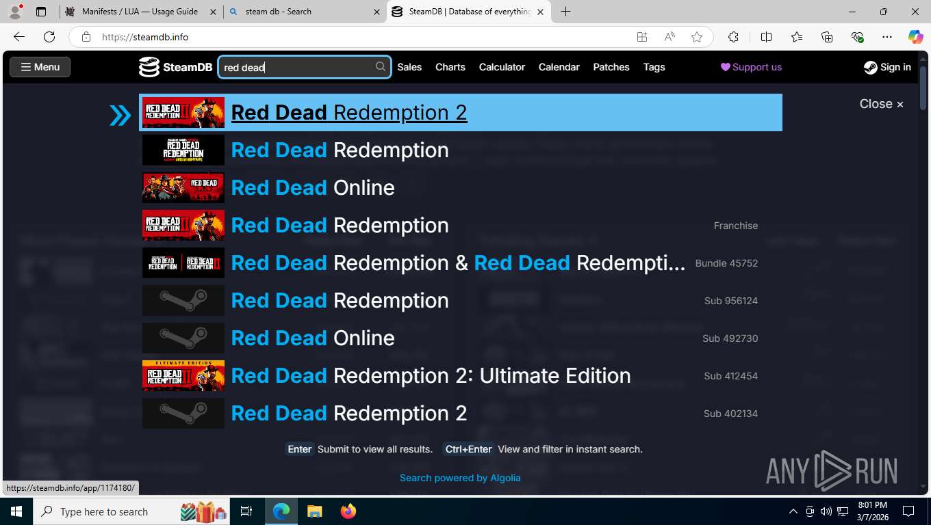The width and height of the screenshot is (931, 525).
Task: Show hidden system tray icons
Action: click(x=793, y=511)
